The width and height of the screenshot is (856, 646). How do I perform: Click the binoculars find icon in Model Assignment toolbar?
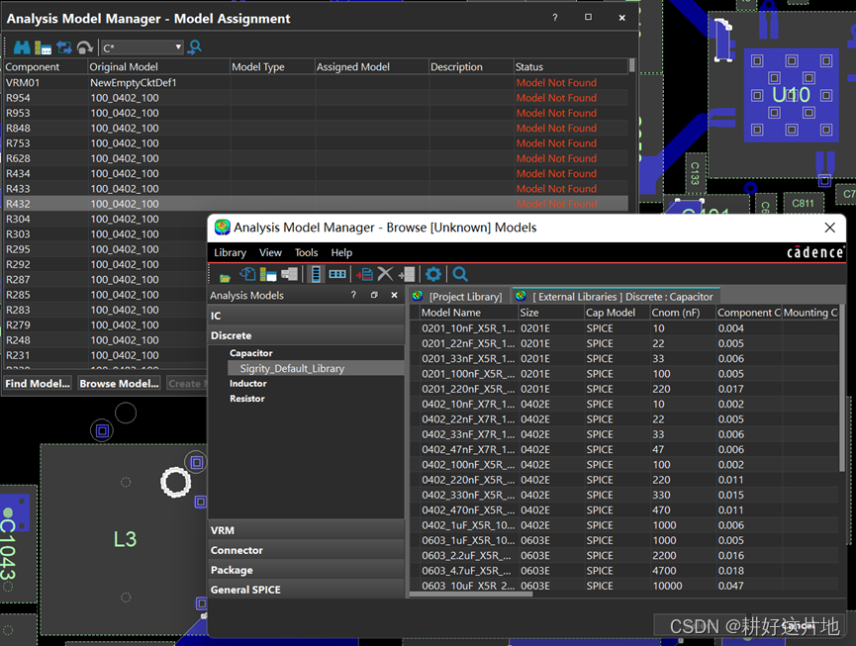pos(22,47)
